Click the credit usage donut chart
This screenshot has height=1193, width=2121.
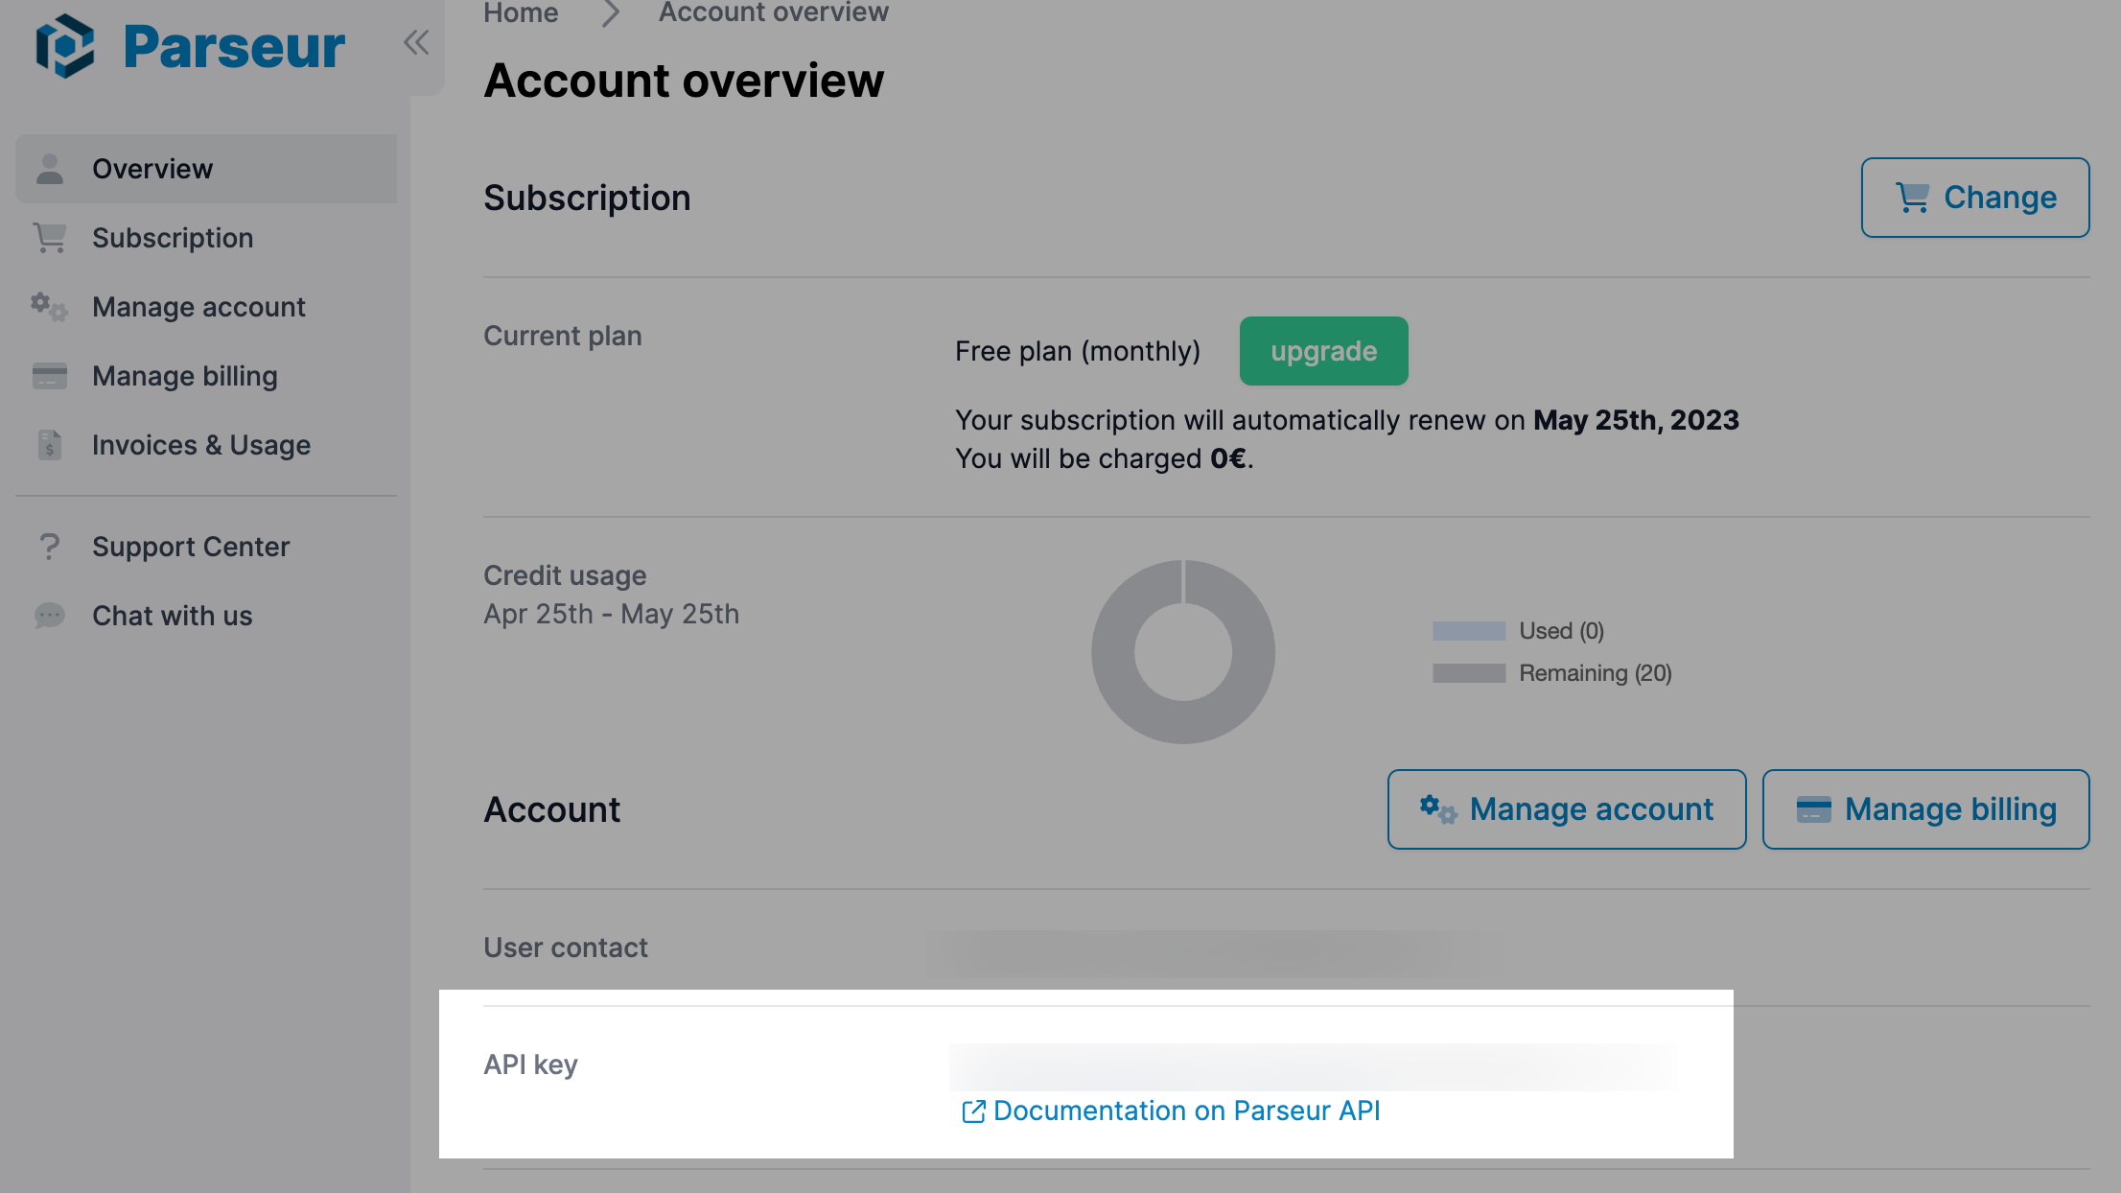coord(1183,652)
